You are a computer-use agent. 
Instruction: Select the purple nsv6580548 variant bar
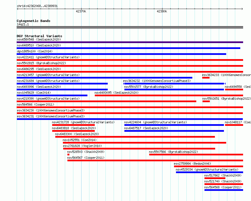tap(130, 42)
